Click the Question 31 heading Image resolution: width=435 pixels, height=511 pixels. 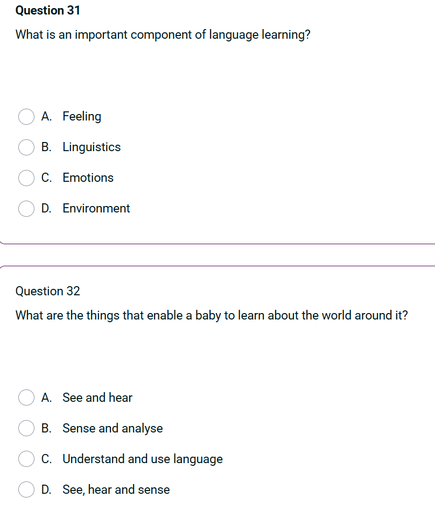coord(48,10)
